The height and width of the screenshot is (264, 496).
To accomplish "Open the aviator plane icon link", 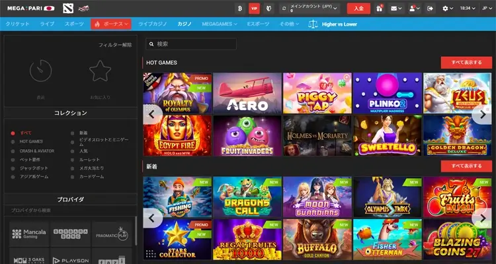I will (x=84, y=9).
